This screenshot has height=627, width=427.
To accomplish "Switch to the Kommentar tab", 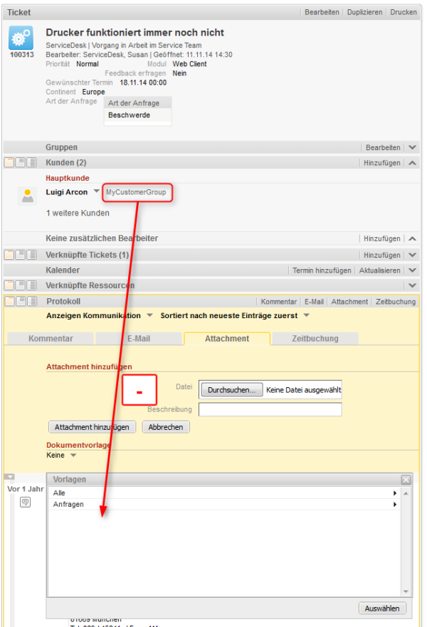I will tap(51, 339).
